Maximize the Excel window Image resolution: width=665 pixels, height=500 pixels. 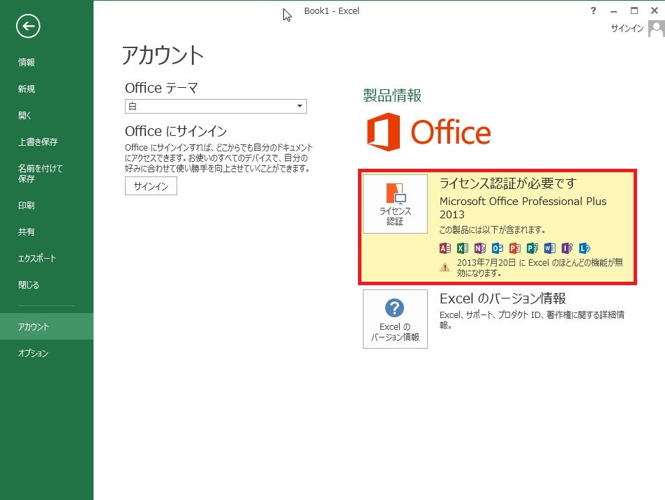click(634, 10)
